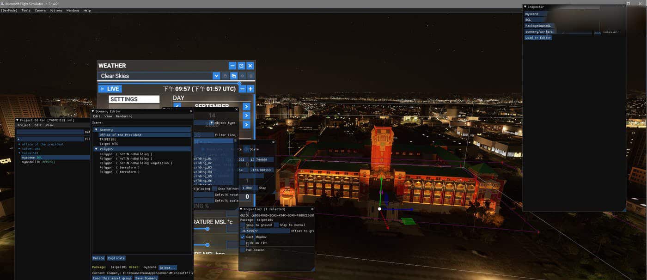Click the time of day slider handle

coord(239,83)
